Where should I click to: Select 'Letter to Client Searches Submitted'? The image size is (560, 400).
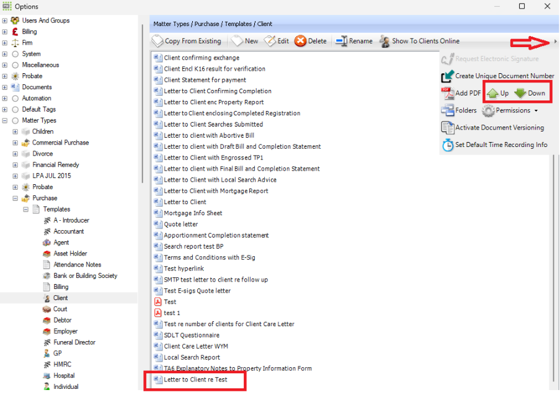213,124
